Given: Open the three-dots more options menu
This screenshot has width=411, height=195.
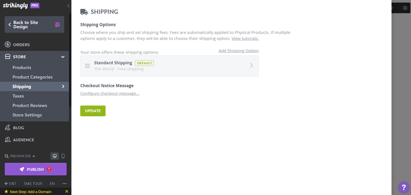Looking at the screenshot, I should point(64,183).
